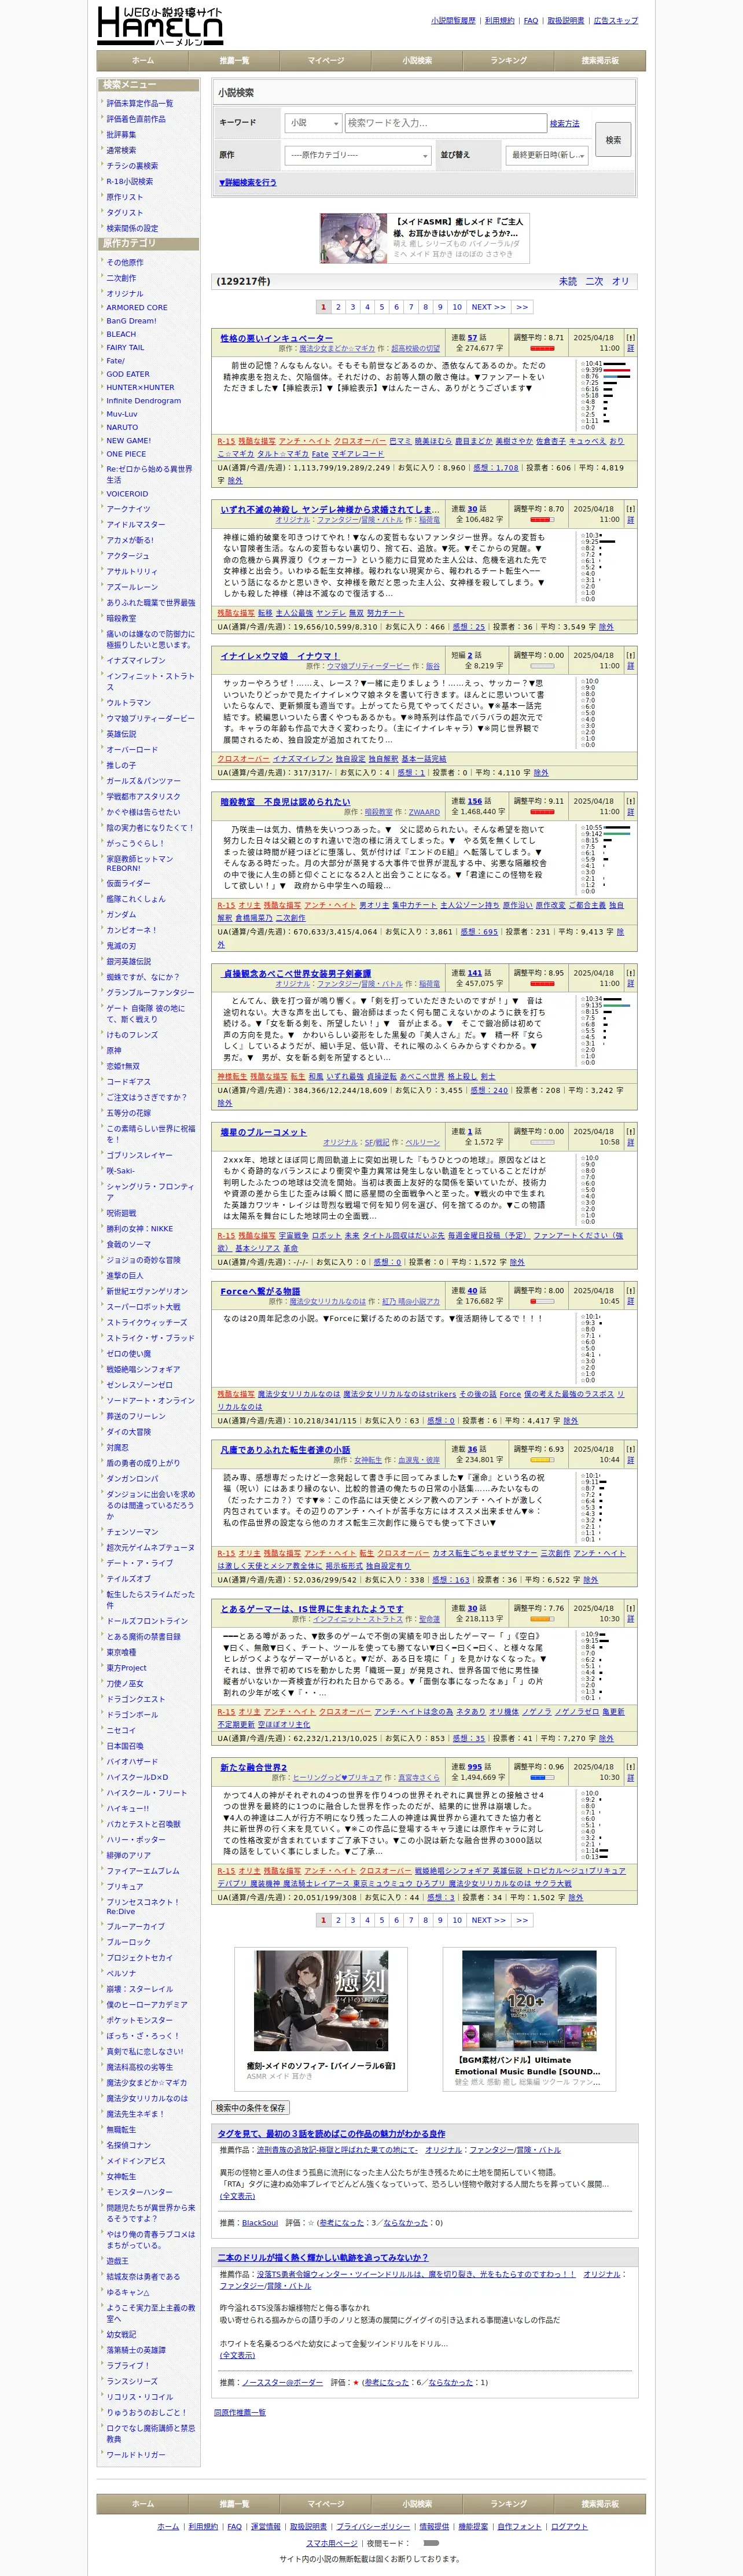Open the 閲覧履歴 header link
Viewport: 743px width, 2576px height.
453,21
